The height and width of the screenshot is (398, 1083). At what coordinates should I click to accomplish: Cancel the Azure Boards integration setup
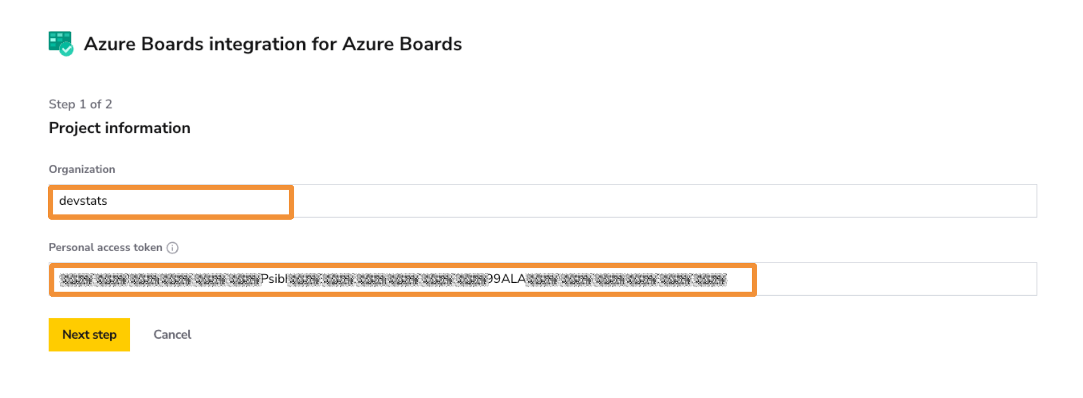pyautogui.click(x=172, y=334)
